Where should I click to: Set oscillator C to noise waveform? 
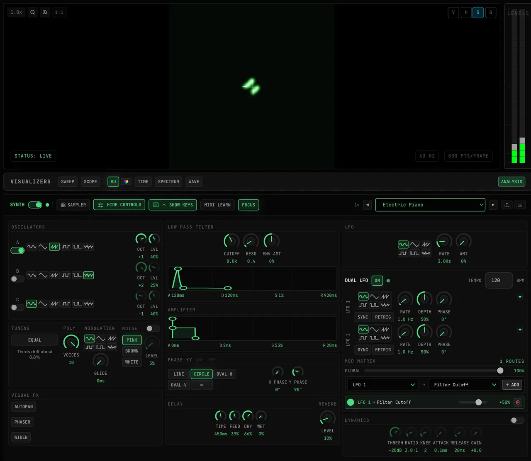88,304
